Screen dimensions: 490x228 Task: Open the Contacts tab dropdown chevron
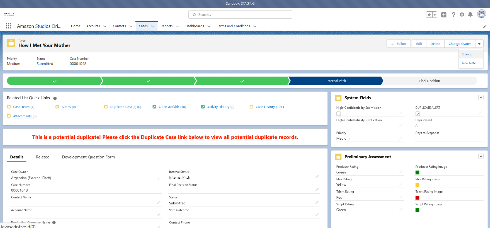coord(131,26)
